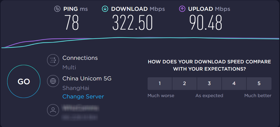Click the 78 ping result value

pos(71,23)
